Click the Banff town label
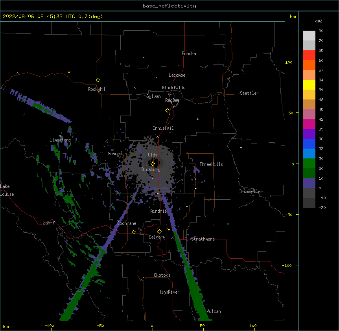 point(49,223)
